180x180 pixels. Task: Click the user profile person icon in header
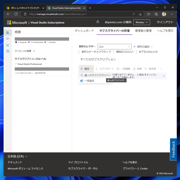pos(98,22)
